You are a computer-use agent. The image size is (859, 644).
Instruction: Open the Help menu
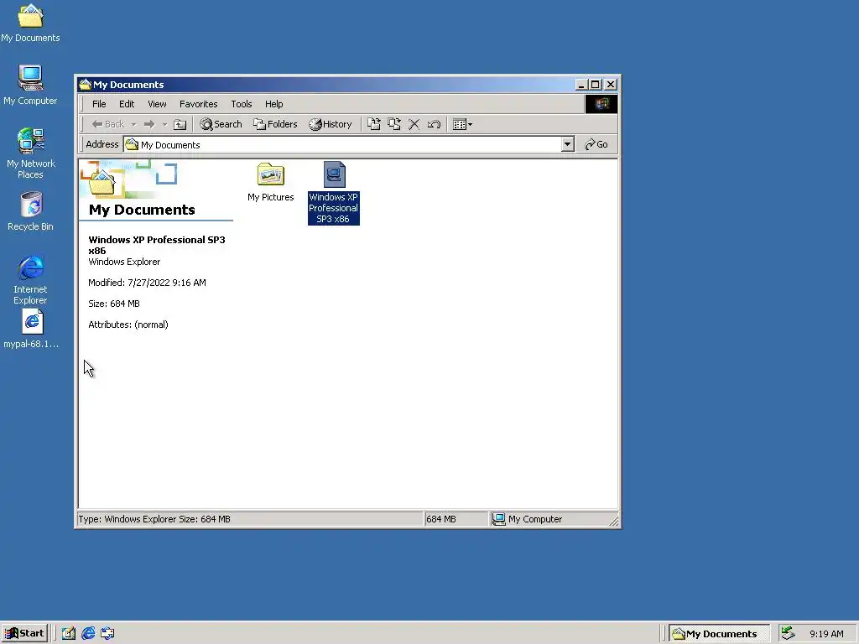coord(274,104)
